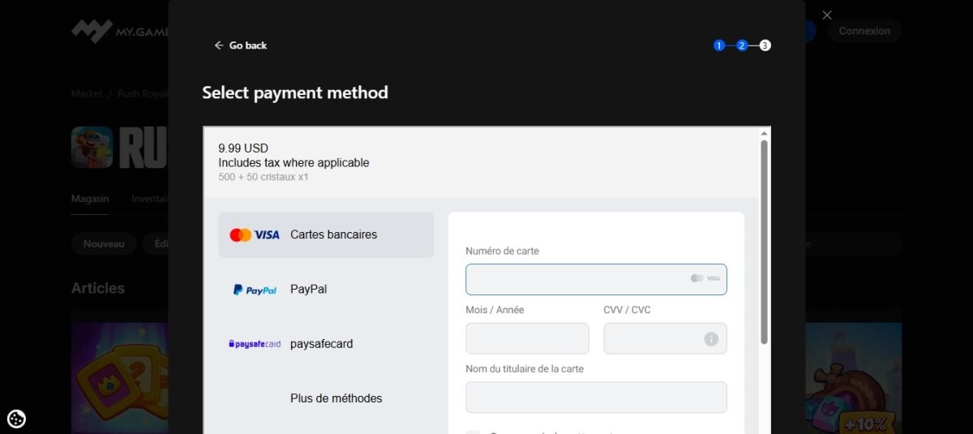The image size is (973, 434).
Task: Click the +10% item thumbnail in background
Action: point(853,378)
